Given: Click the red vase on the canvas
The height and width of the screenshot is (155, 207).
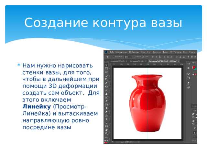Looking at the screenshot, I should pos(147,103).
